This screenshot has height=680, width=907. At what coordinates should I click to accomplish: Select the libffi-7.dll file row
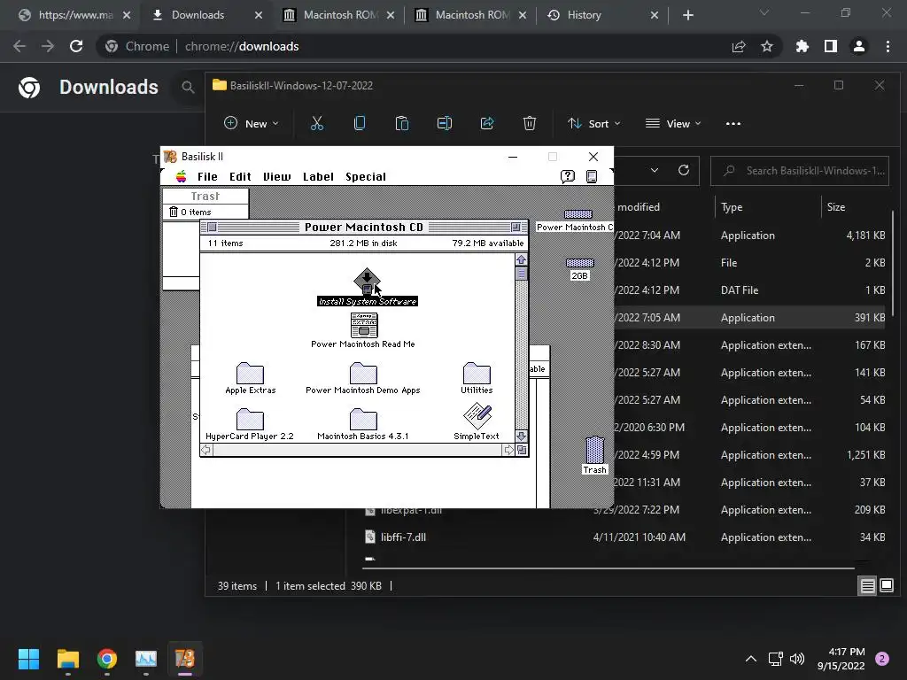pyautogui.click(x=624, y=537)
